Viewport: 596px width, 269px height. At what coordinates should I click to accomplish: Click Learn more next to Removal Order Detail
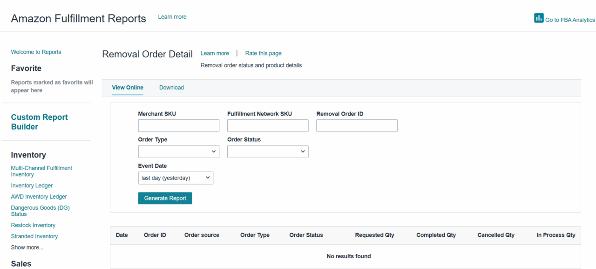(x=215, y=53)
